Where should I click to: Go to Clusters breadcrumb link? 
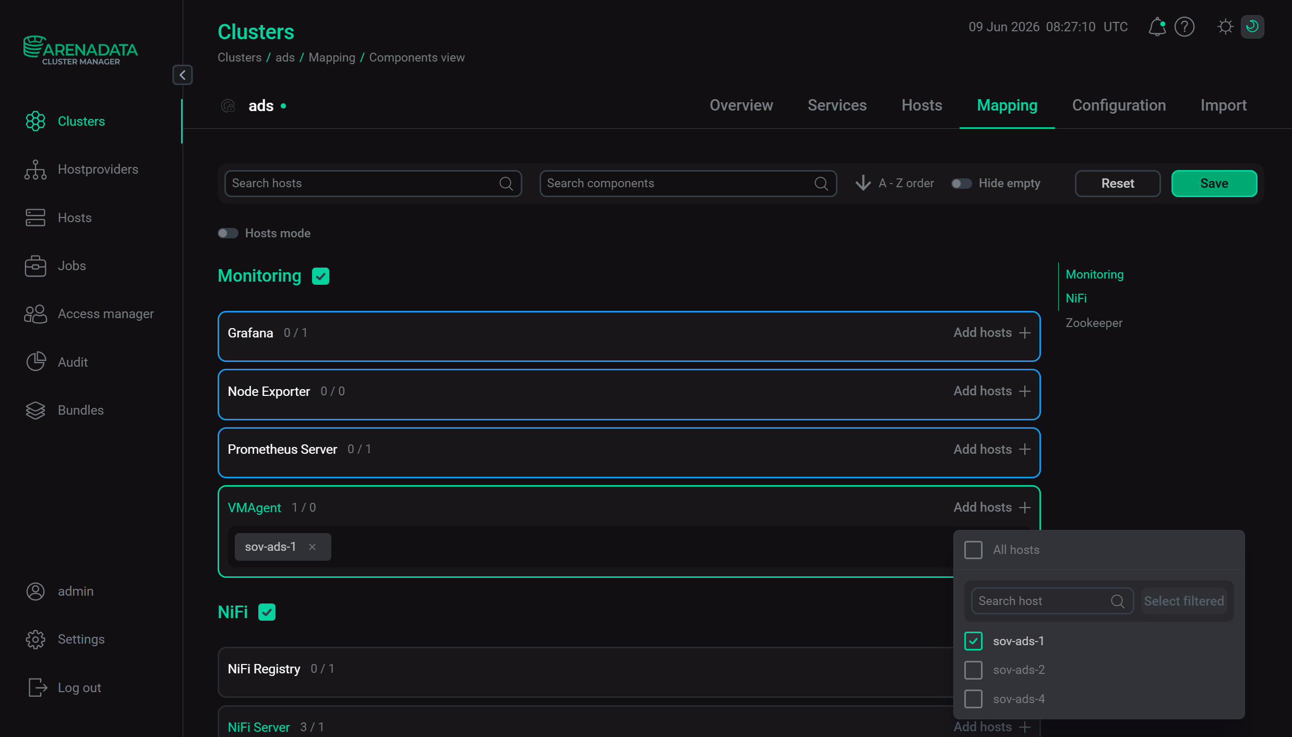[240, 57]
